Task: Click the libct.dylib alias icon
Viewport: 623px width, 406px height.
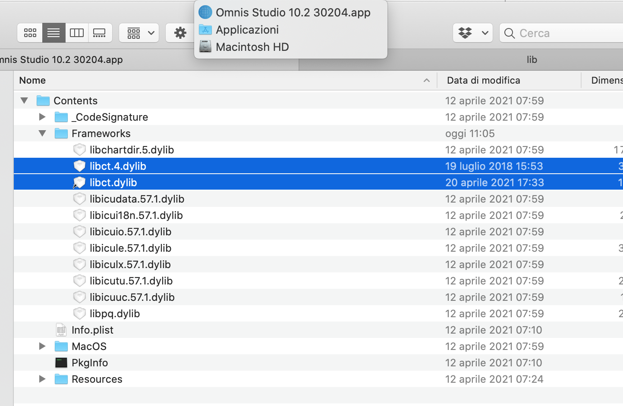Action: coord(79,182)
